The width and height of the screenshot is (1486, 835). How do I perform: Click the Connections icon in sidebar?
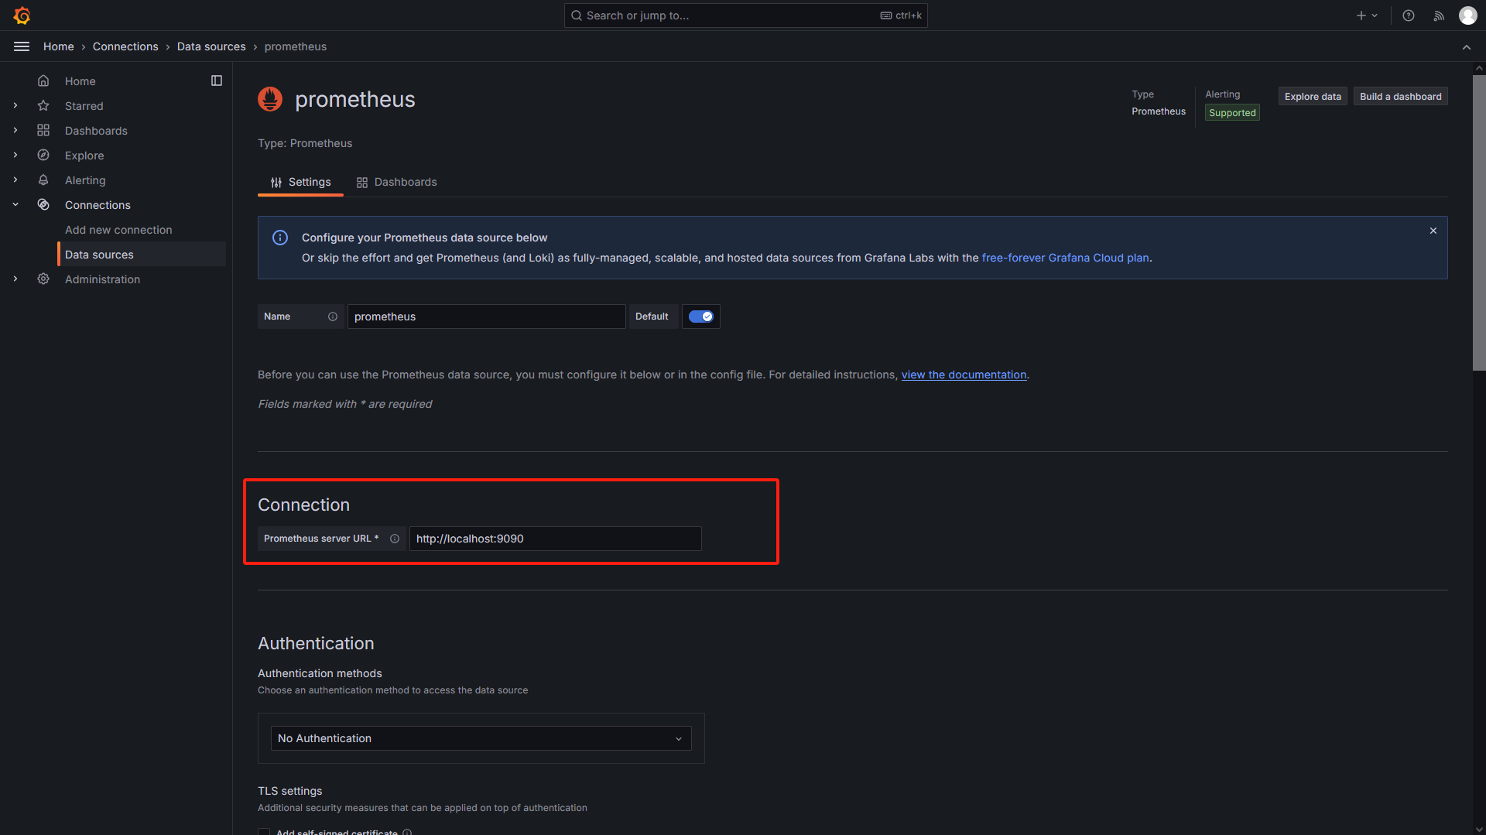tap(43, 205)
